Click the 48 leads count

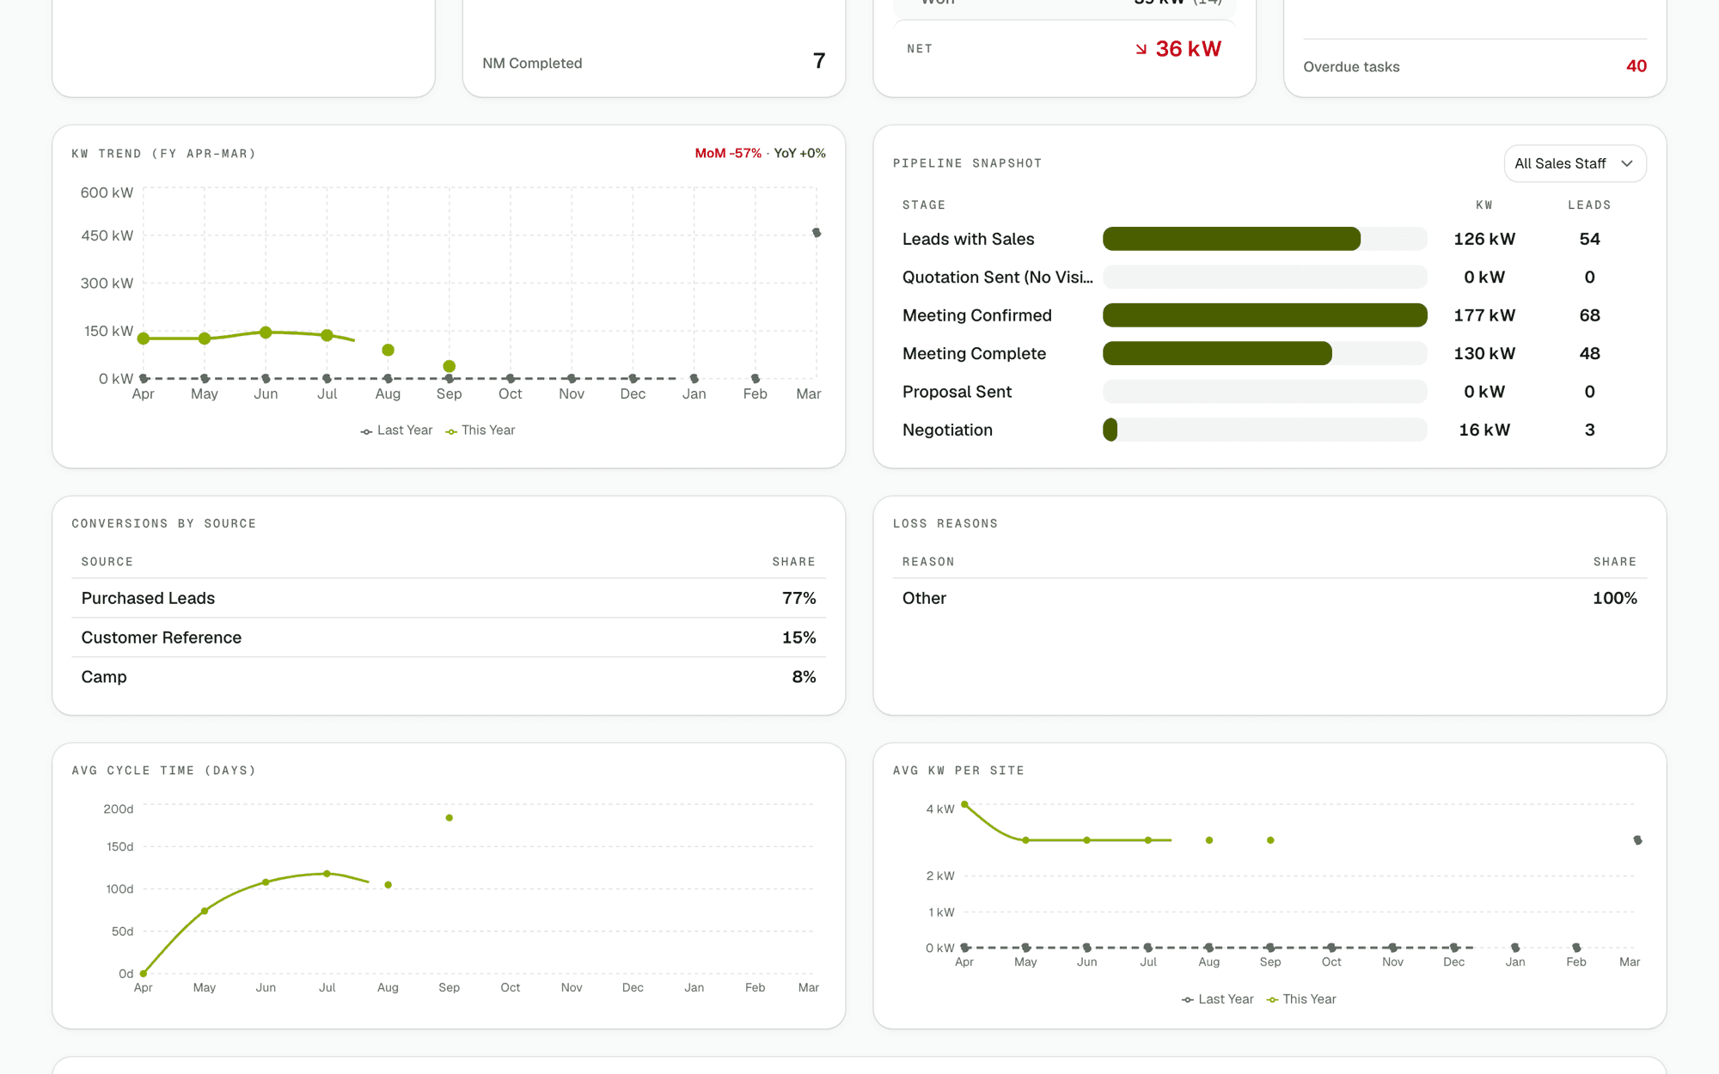tap(1589, 353)
